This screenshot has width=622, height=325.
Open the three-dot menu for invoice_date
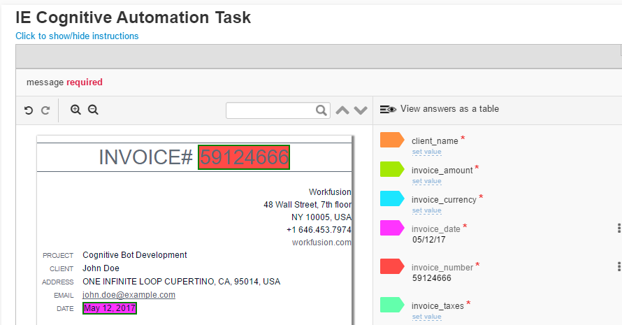pos(619,228)
